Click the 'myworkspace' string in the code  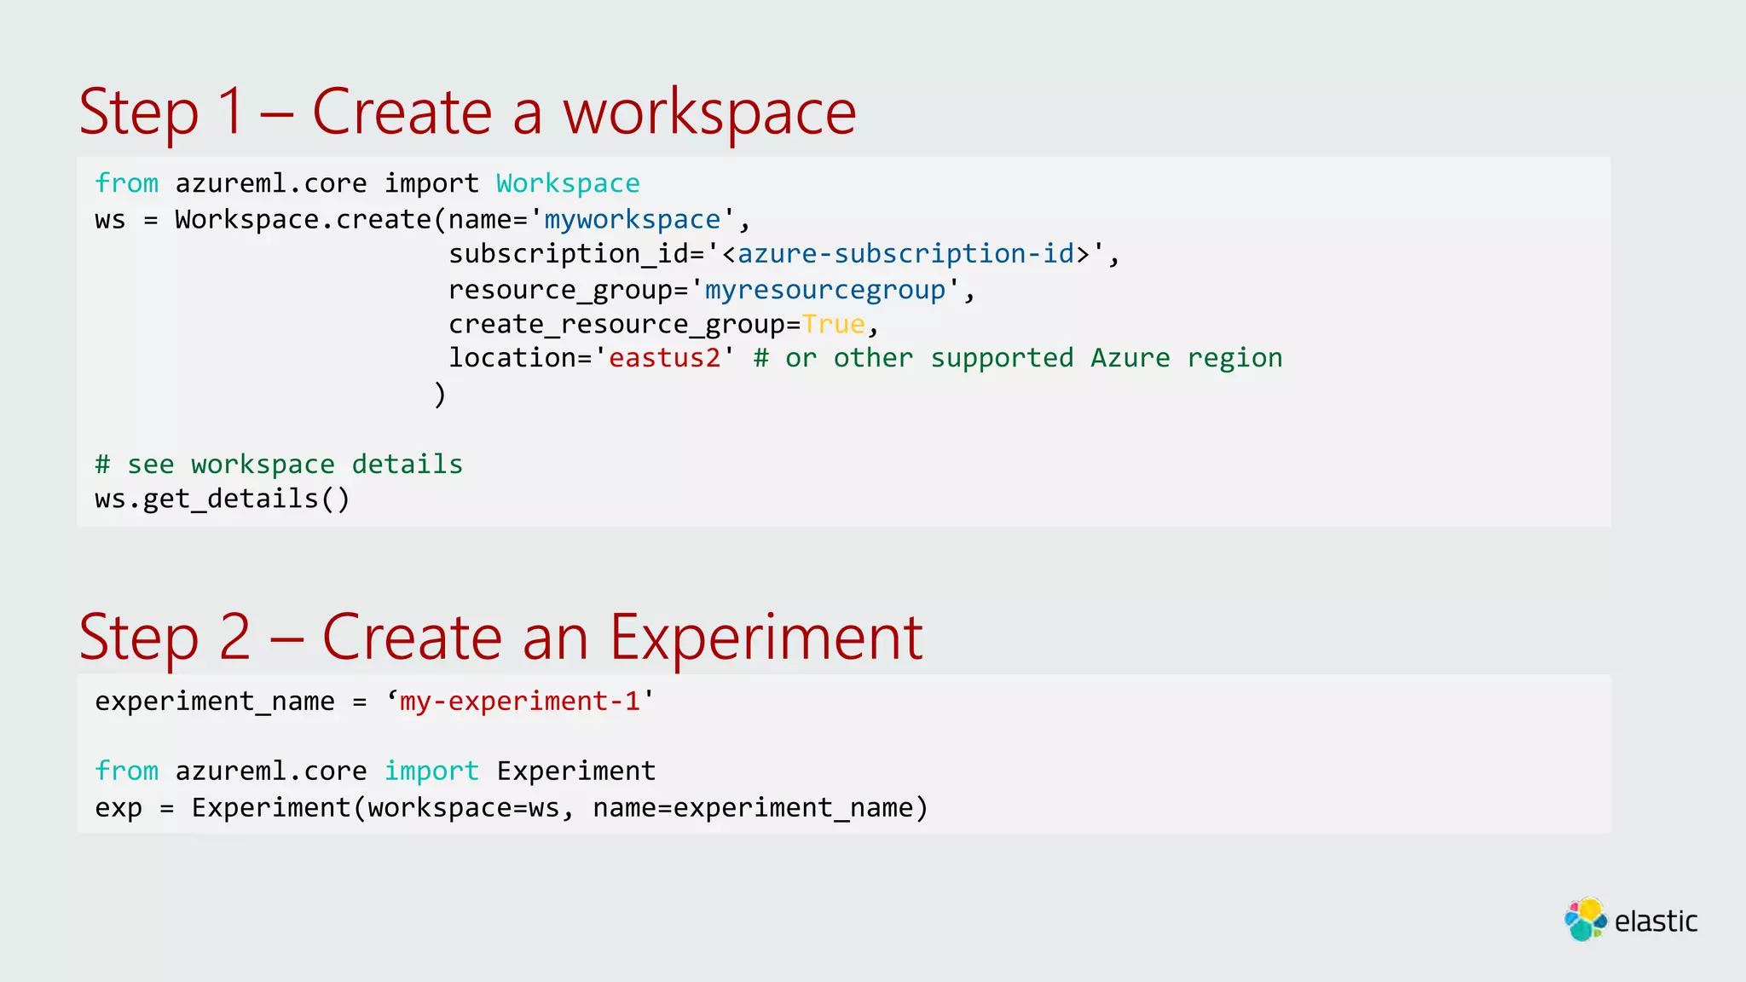point(633,220)
